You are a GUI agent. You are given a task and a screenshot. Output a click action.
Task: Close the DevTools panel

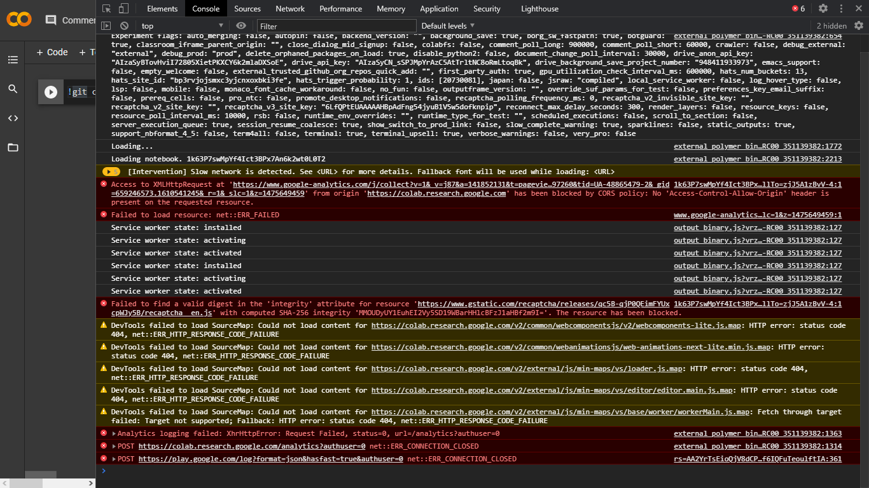coord(858,9)
